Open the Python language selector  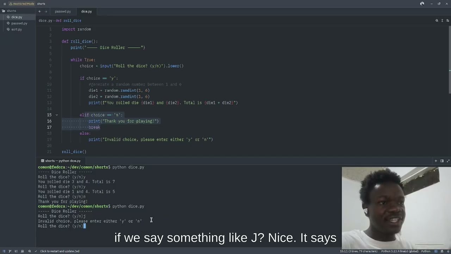(x=426, y=251)
